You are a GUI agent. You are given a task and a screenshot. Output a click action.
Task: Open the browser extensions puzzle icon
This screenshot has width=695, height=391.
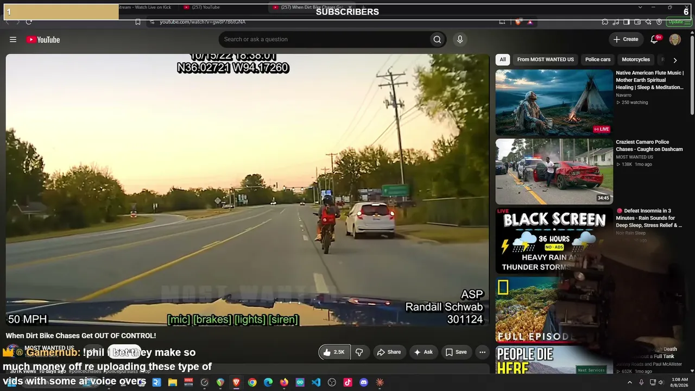(605, 22)
